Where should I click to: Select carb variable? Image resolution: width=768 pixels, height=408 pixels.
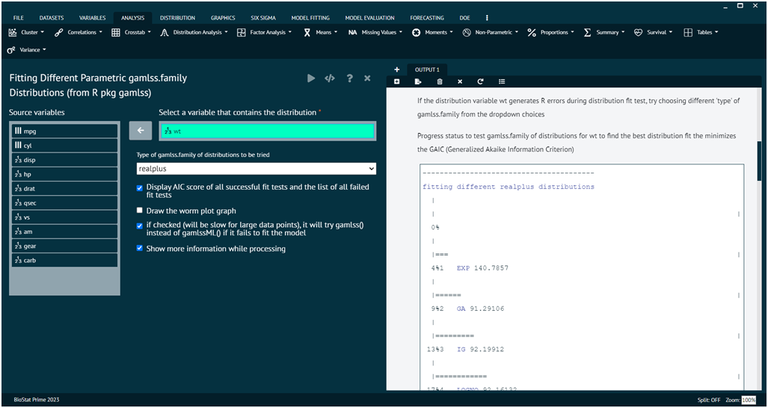tap(64, 260)
